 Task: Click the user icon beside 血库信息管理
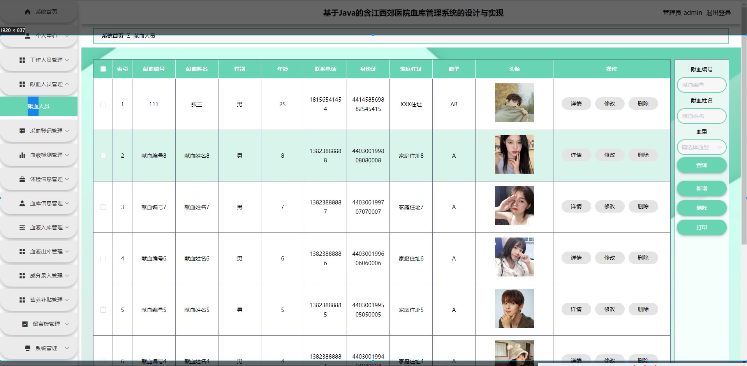tap(22, 203)
